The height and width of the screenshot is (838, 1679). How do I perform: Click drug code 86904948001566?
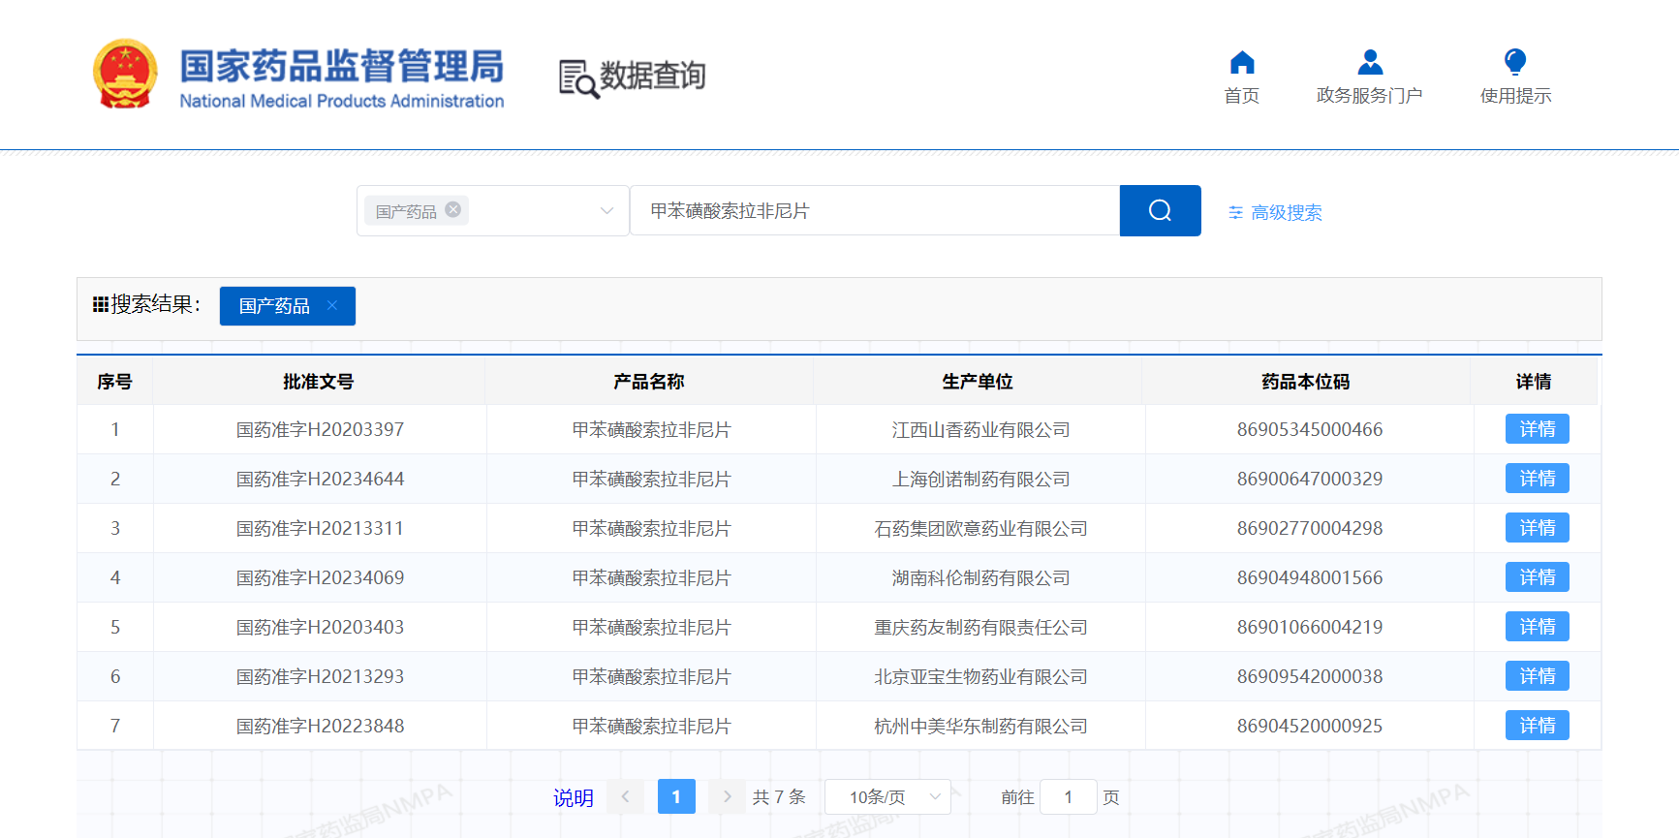coord(1310,577)
